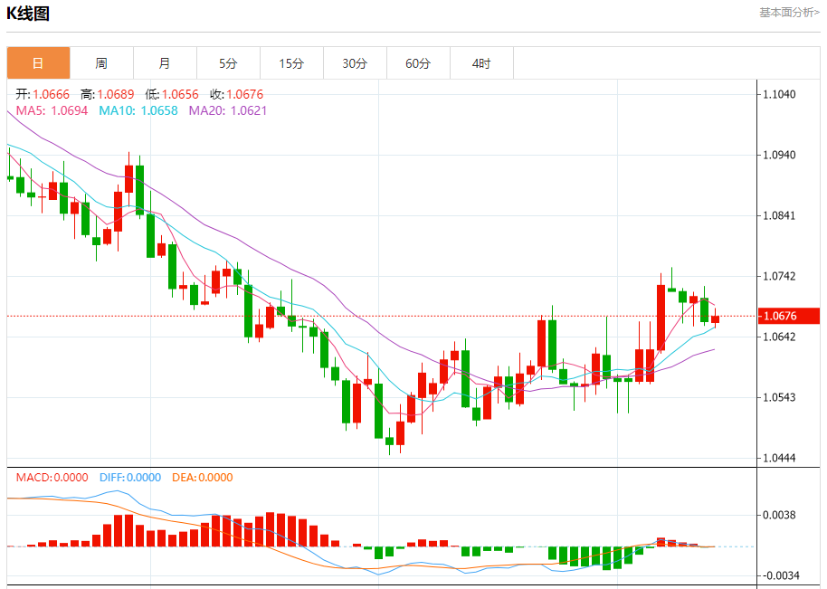Click the MA10: 1.0658 label
Image resolution: width=827 pixels, height=589 pixels.
click(x=138, y=110)
